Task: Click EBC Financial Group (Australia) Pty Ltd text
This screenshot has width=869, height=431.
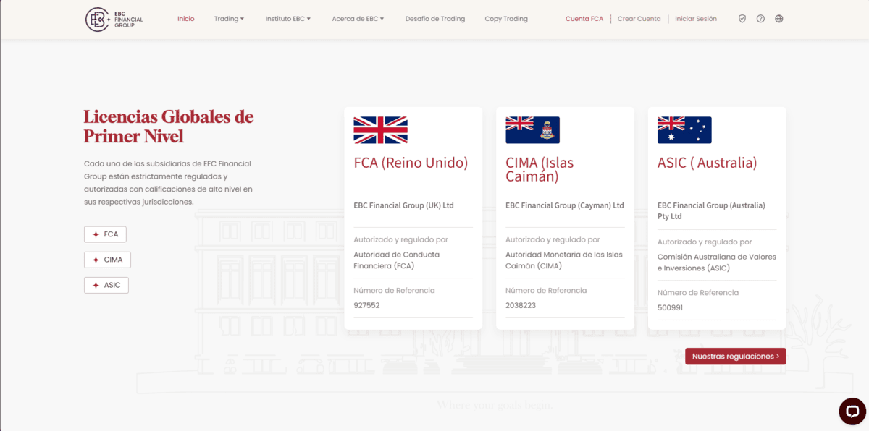Action: click(711, 210)
